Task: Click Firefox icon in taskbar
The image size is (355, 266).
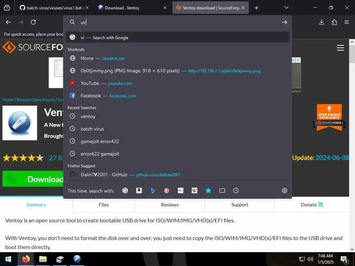Action: pyautogui.click(x=26, y=259)
